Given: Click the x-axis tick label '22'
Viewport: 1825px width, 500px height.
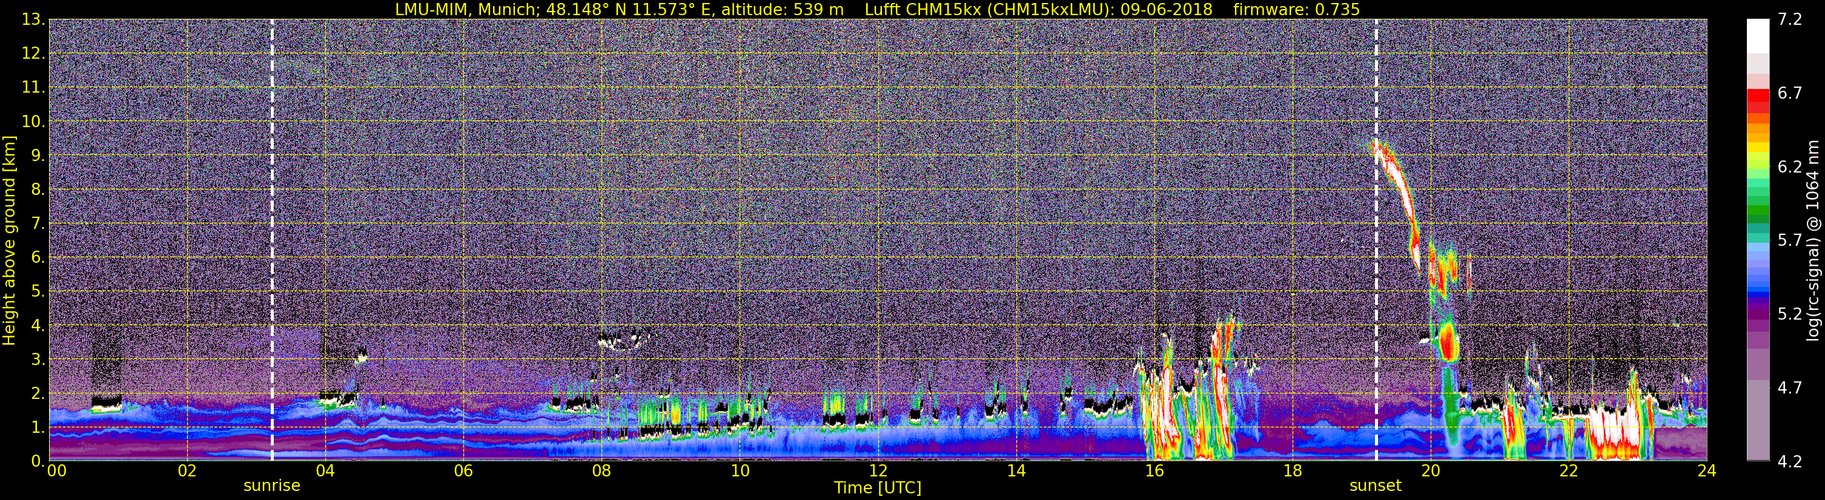Looking at the screenshot, I should tap(1569, 471).
